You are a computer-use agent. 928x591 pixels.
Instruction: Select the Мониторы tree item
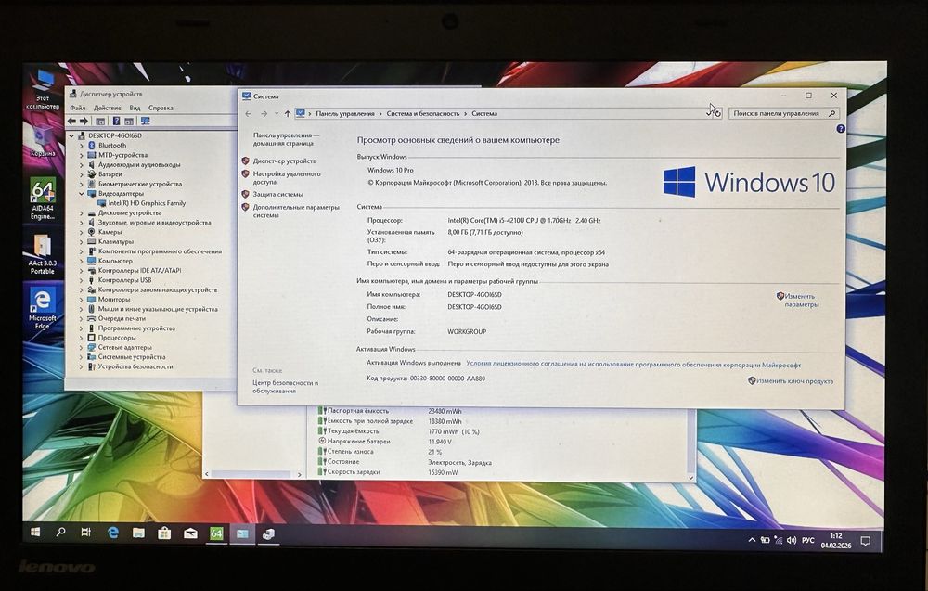coord(113,300)
